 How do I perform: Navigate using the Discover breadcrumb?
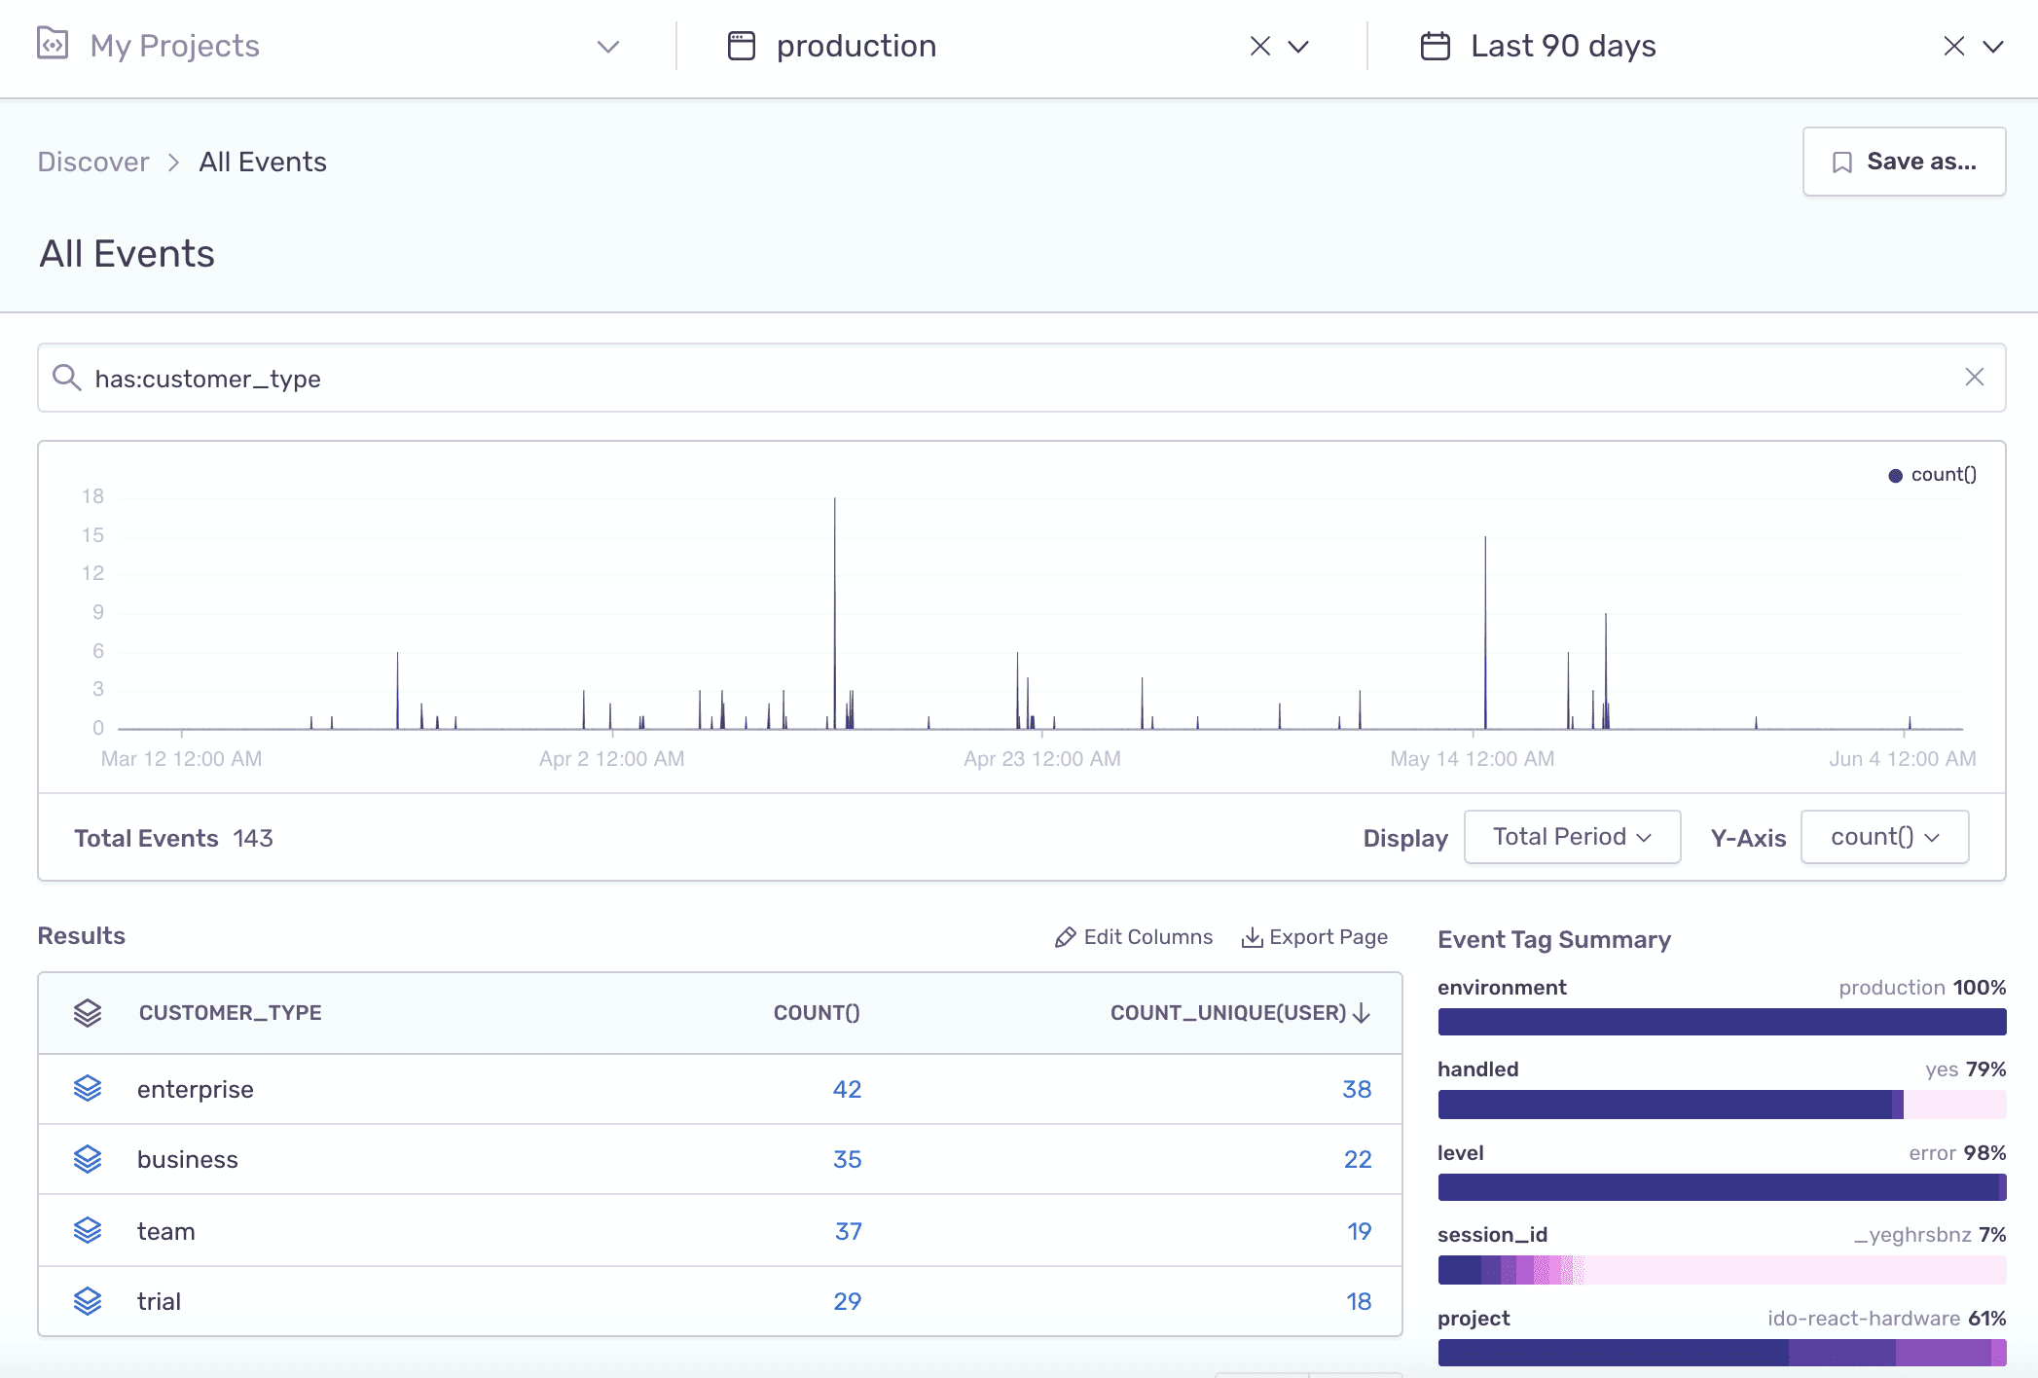coord(92,162)
